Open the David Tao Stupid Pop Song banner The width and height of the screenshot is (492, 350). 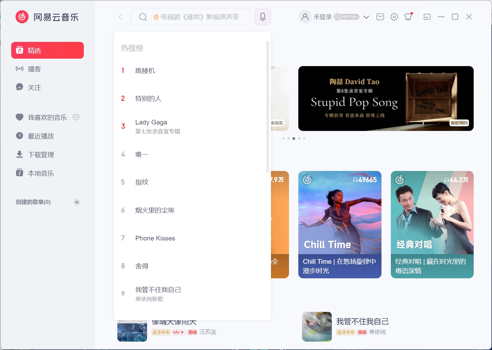(386, 98)
